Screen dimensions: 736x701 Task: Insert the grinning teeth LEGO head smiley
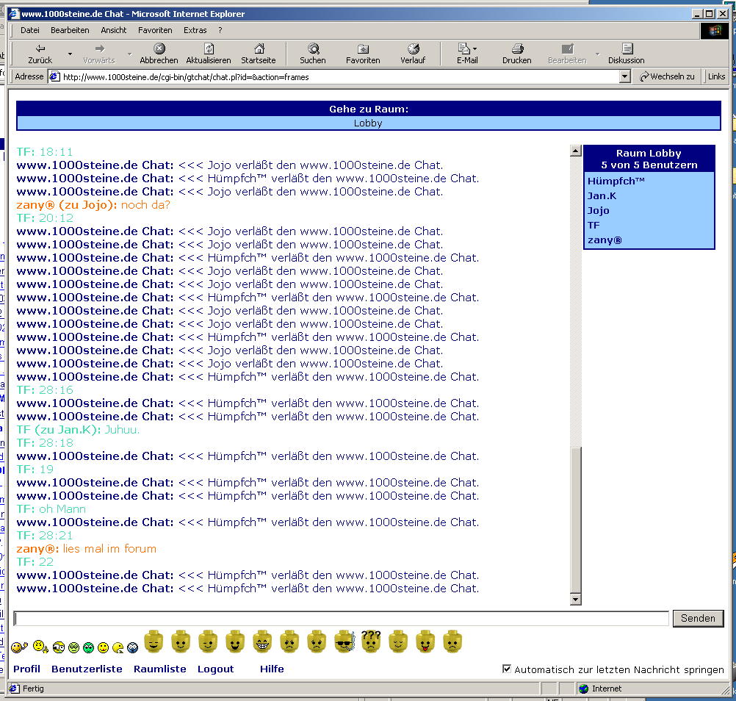pyautogui.click(x=262, y=641)
